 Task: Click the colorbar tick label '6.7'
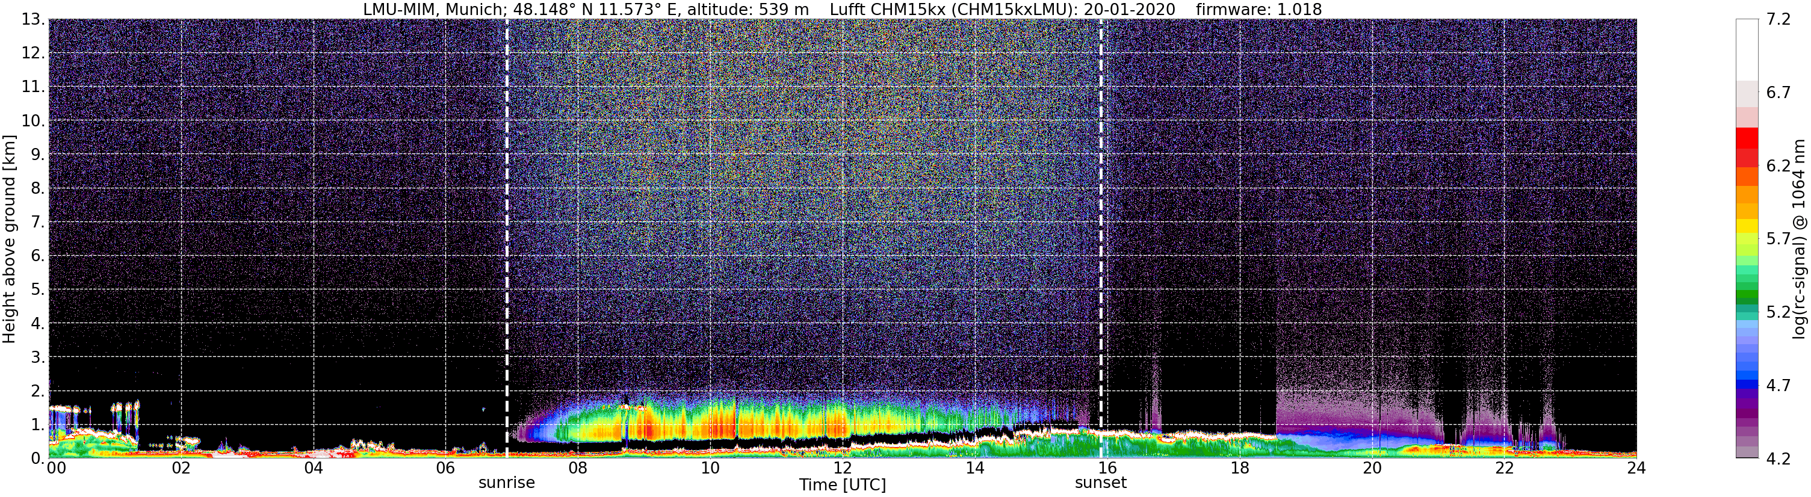(1778, 93)
